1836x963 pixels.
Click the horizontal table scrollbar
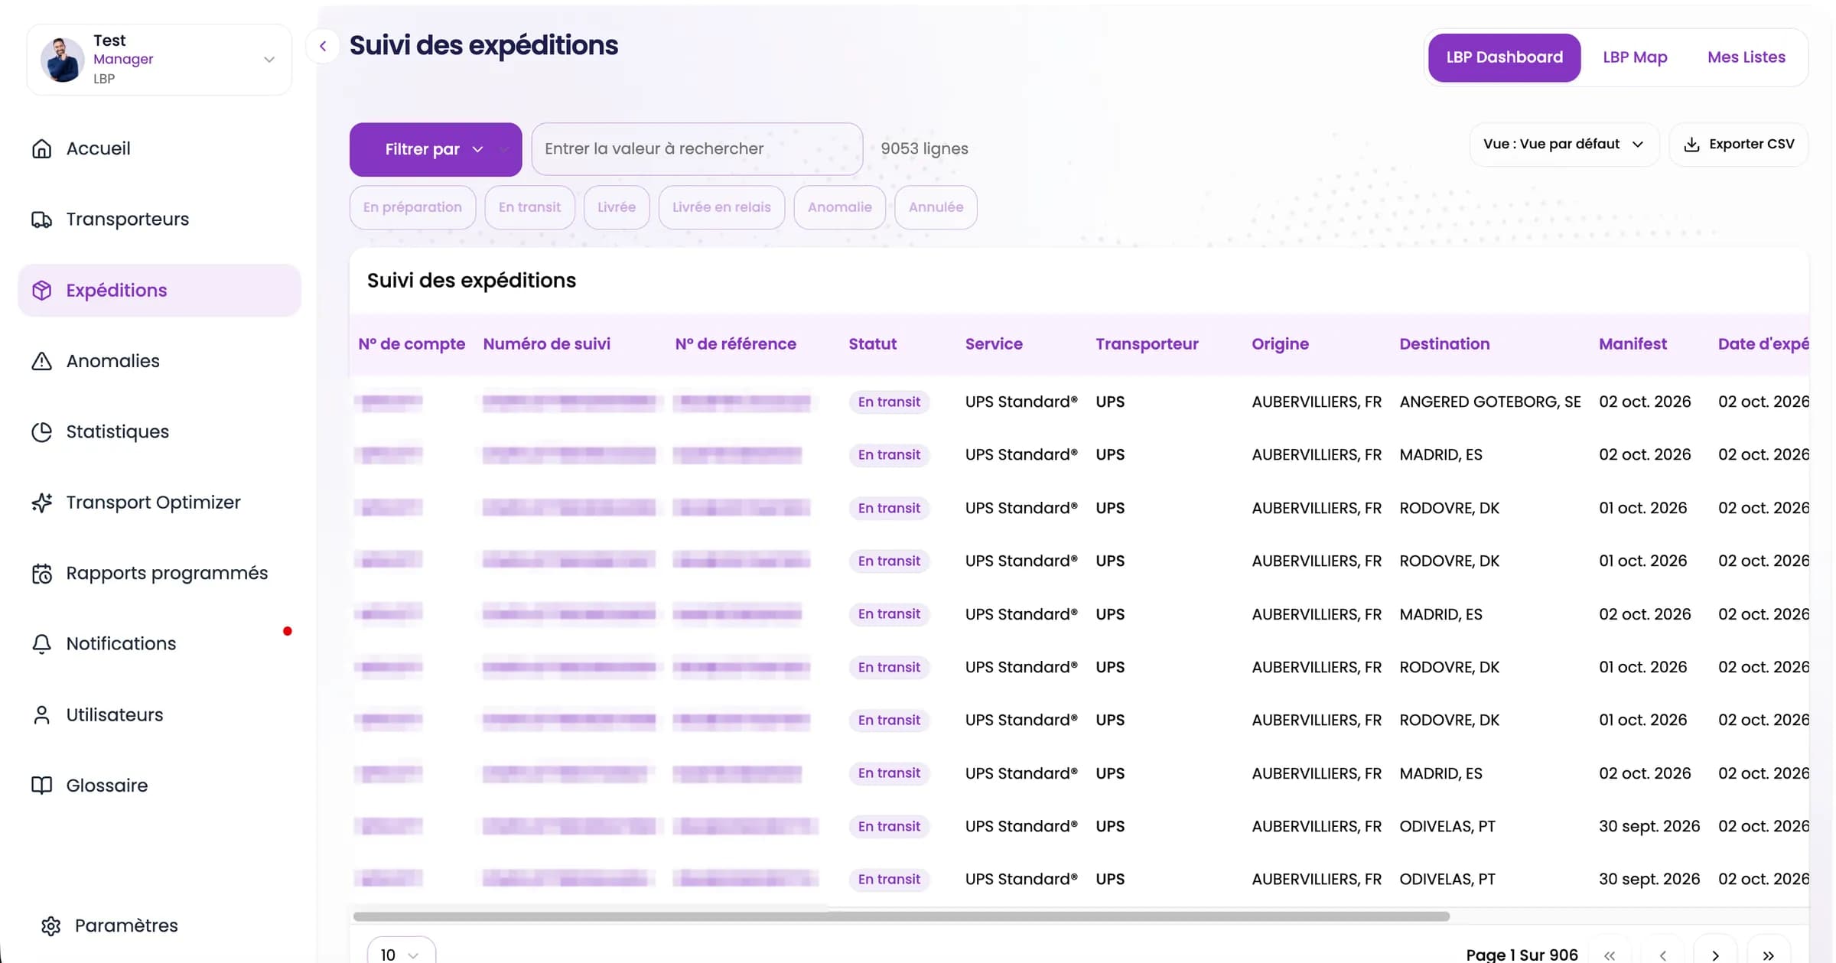[901, 916]
